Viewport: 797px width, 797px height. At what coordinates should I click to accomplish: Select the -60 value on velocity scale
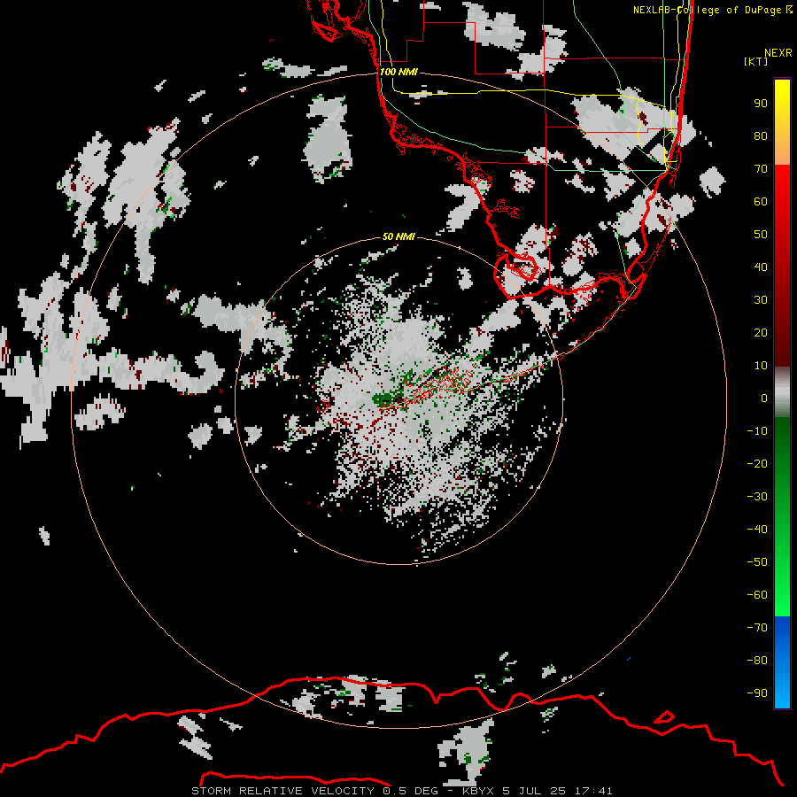pyautogui.click(x=757, y=595)
